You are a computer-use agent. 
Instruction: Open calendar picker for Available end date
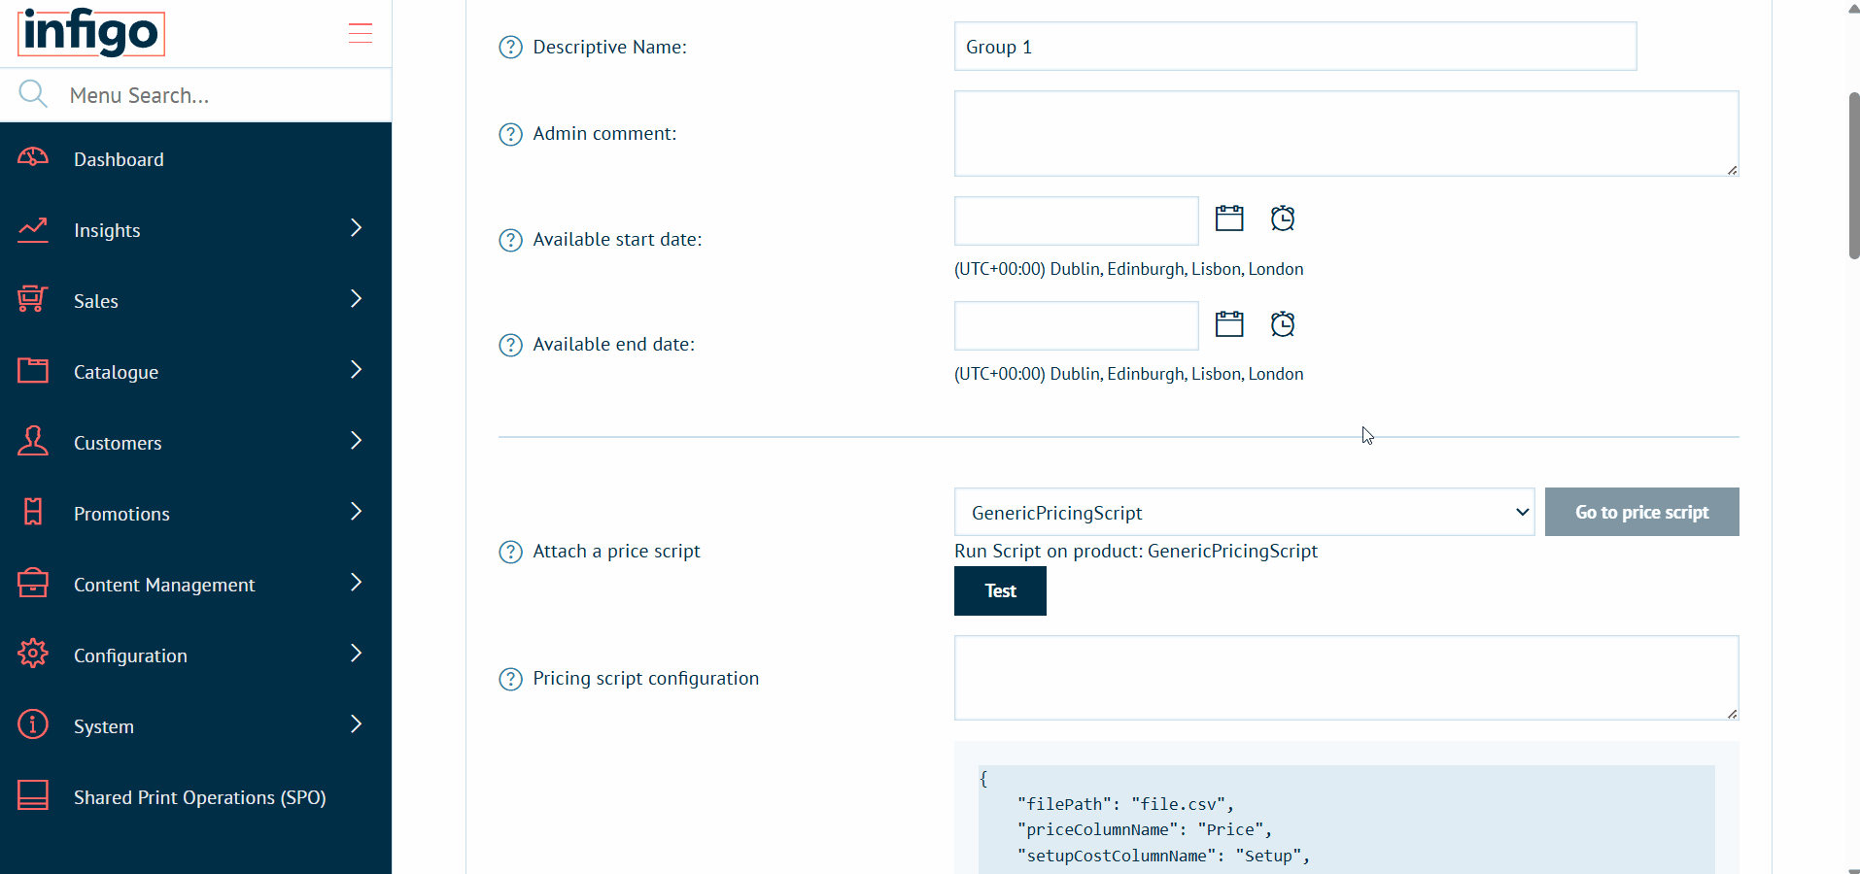click(1229, 323)
